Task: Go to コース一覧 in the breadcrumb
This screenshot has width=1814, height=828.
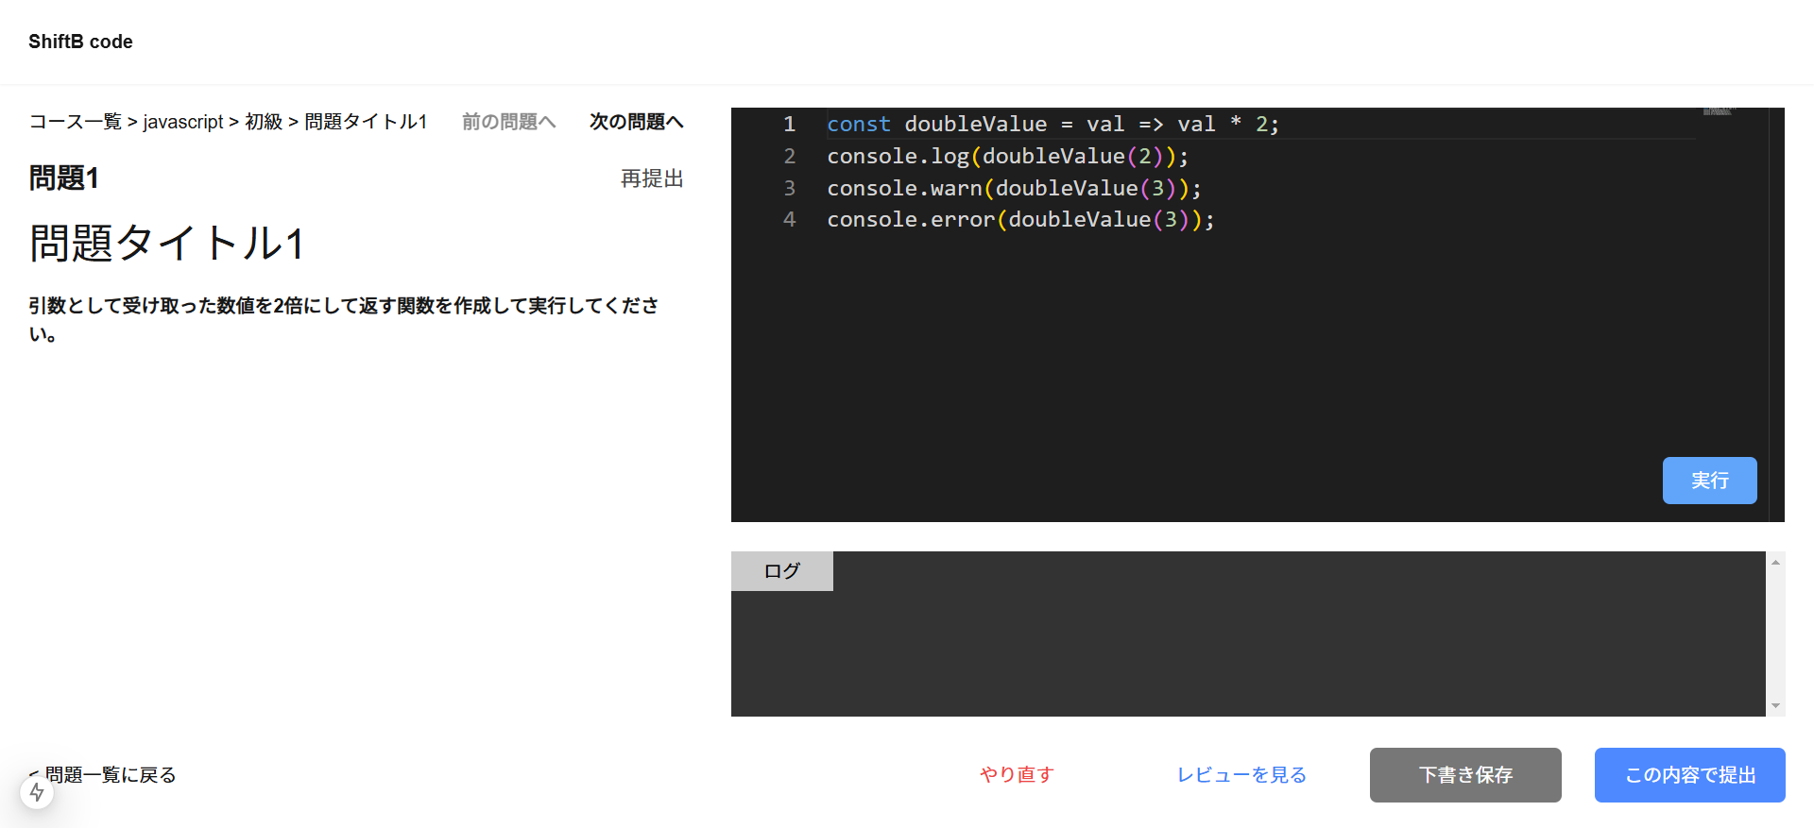Action: click(76, 122)
